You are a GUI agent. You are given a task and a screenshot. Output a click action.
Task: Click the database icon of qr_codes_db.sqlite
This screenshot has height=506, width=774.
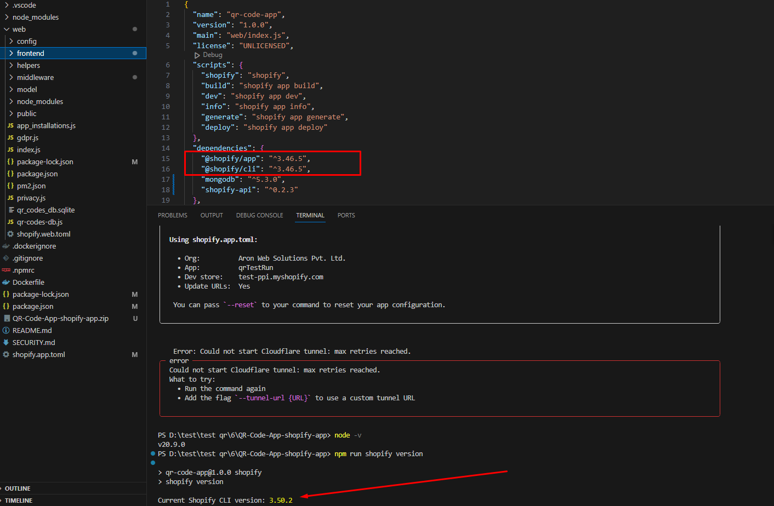tap(11, 210)
